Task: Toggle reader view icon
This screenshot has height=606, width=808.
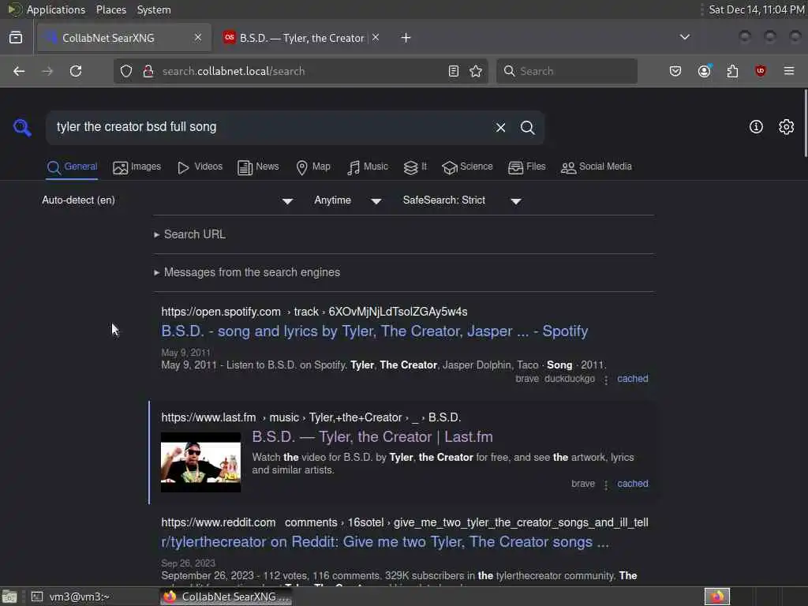Action: [x=454, y=71]
